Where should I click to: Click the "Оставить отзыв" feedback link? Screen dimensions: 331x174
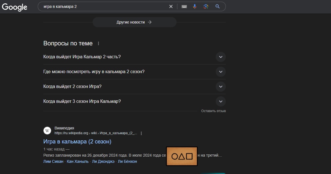tap(213, 111)
